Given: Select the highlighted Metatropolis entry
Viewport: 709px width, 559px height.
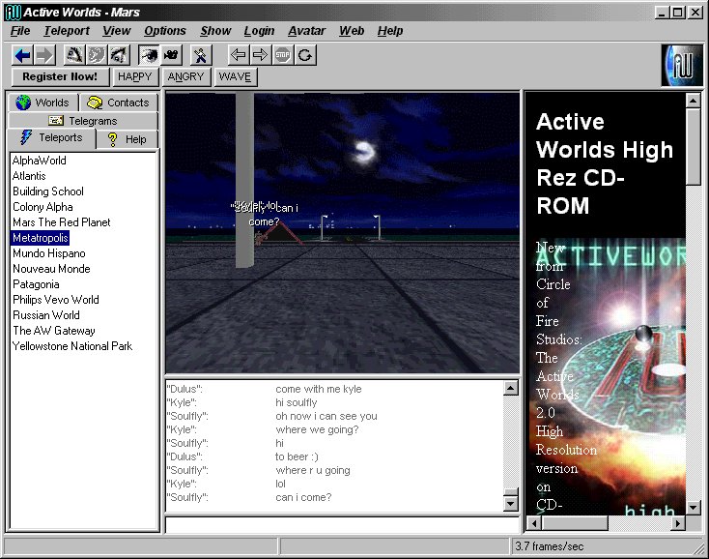Looking at the screenshot, I should point(41,238).
